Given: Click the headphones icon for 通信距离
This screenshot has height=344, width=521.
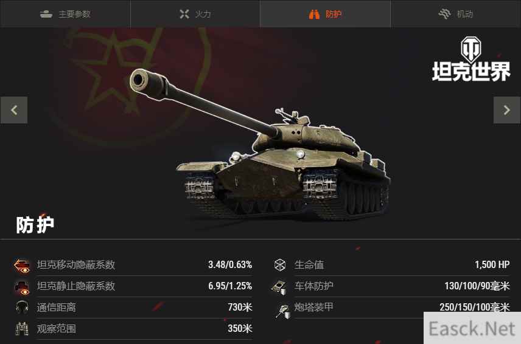Looking at the screenshot, I should pyautogui.click(x=23, y=307).
